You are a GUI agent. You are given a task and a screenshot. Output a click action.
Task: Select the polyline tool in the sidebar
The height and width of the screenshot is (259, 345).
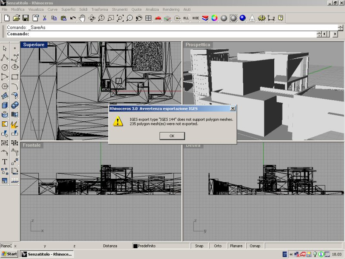(5, 58)
